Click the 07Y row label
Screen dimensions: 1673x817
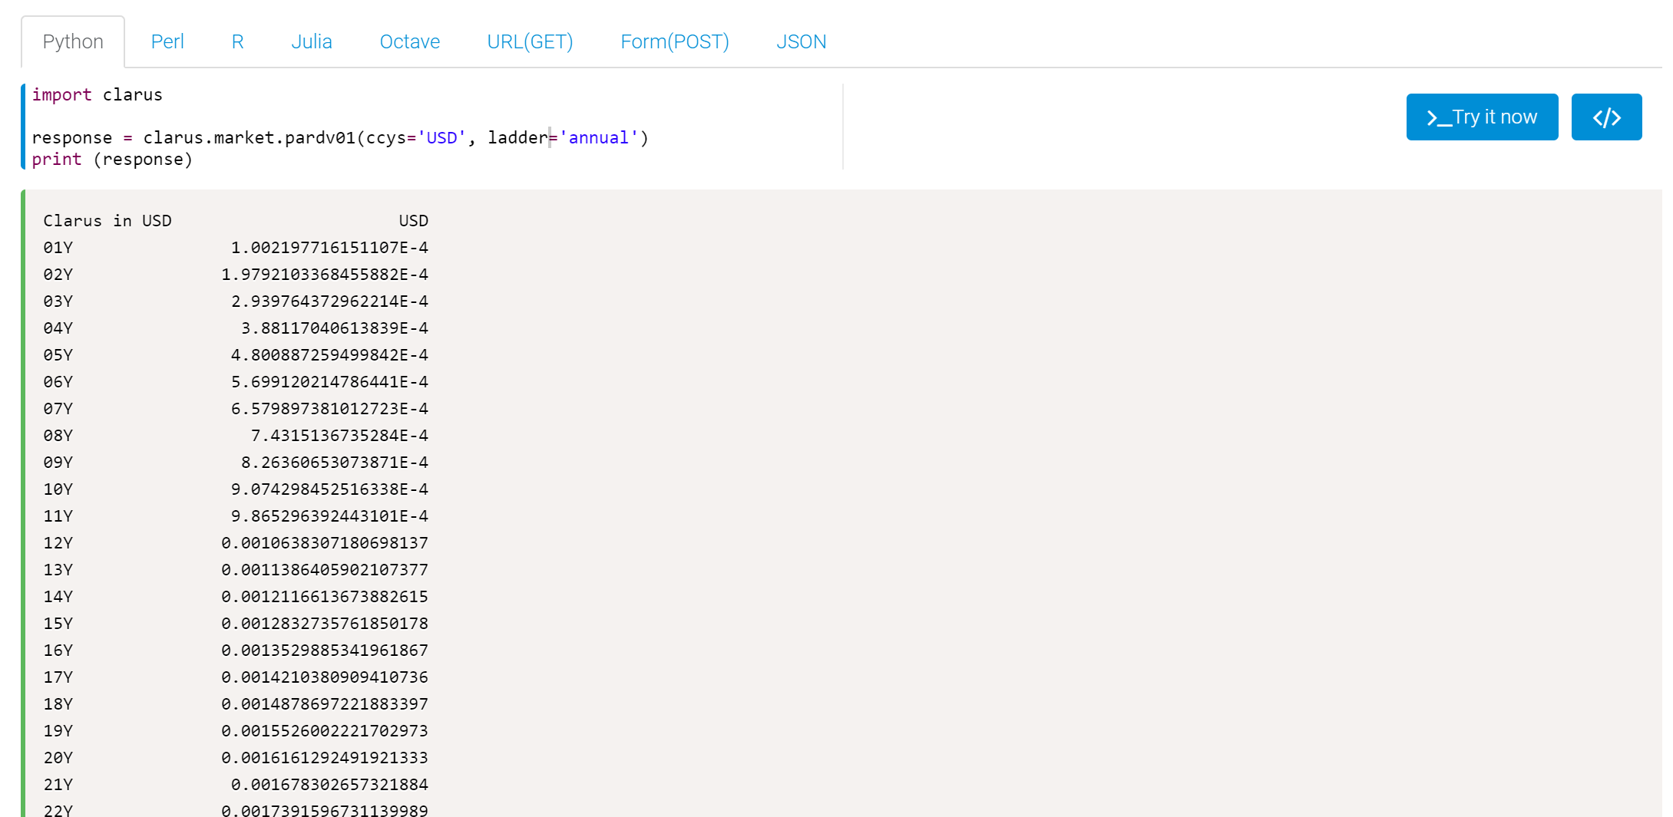[58, 409]
